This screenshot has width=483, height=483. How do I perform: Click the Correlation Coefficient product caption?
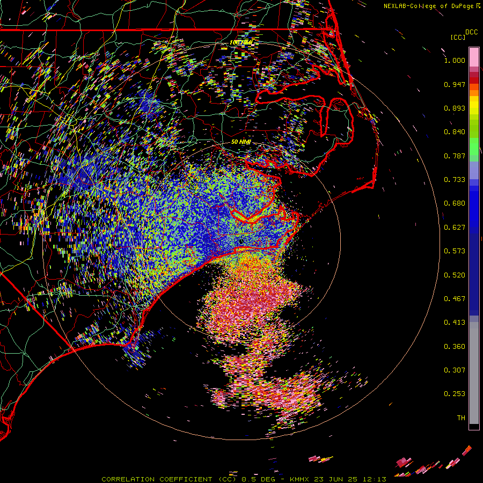(244, 479)
